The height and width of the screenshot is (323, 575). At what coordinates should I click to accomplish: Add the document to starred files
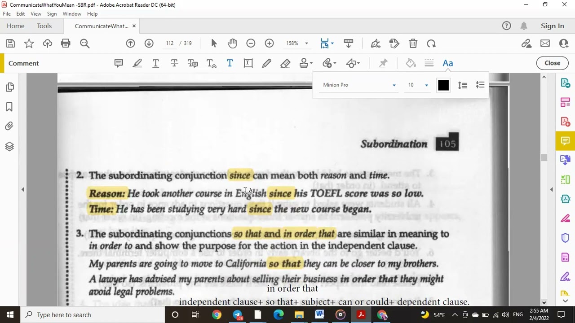29,44
